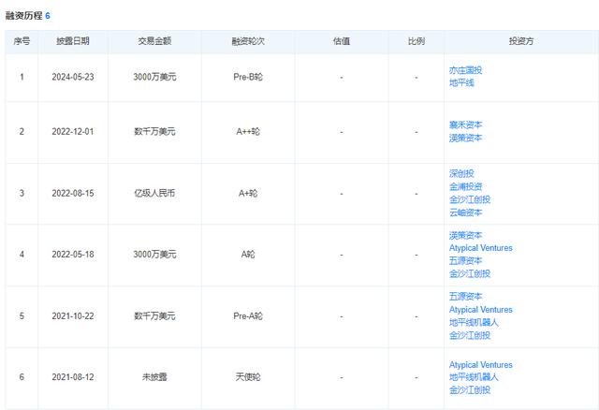Image resolution: width=599 pixels, height=410 pixels.
Task: Open 五源资本 link in the Pre-A轮 row
Action: [465, 297]
